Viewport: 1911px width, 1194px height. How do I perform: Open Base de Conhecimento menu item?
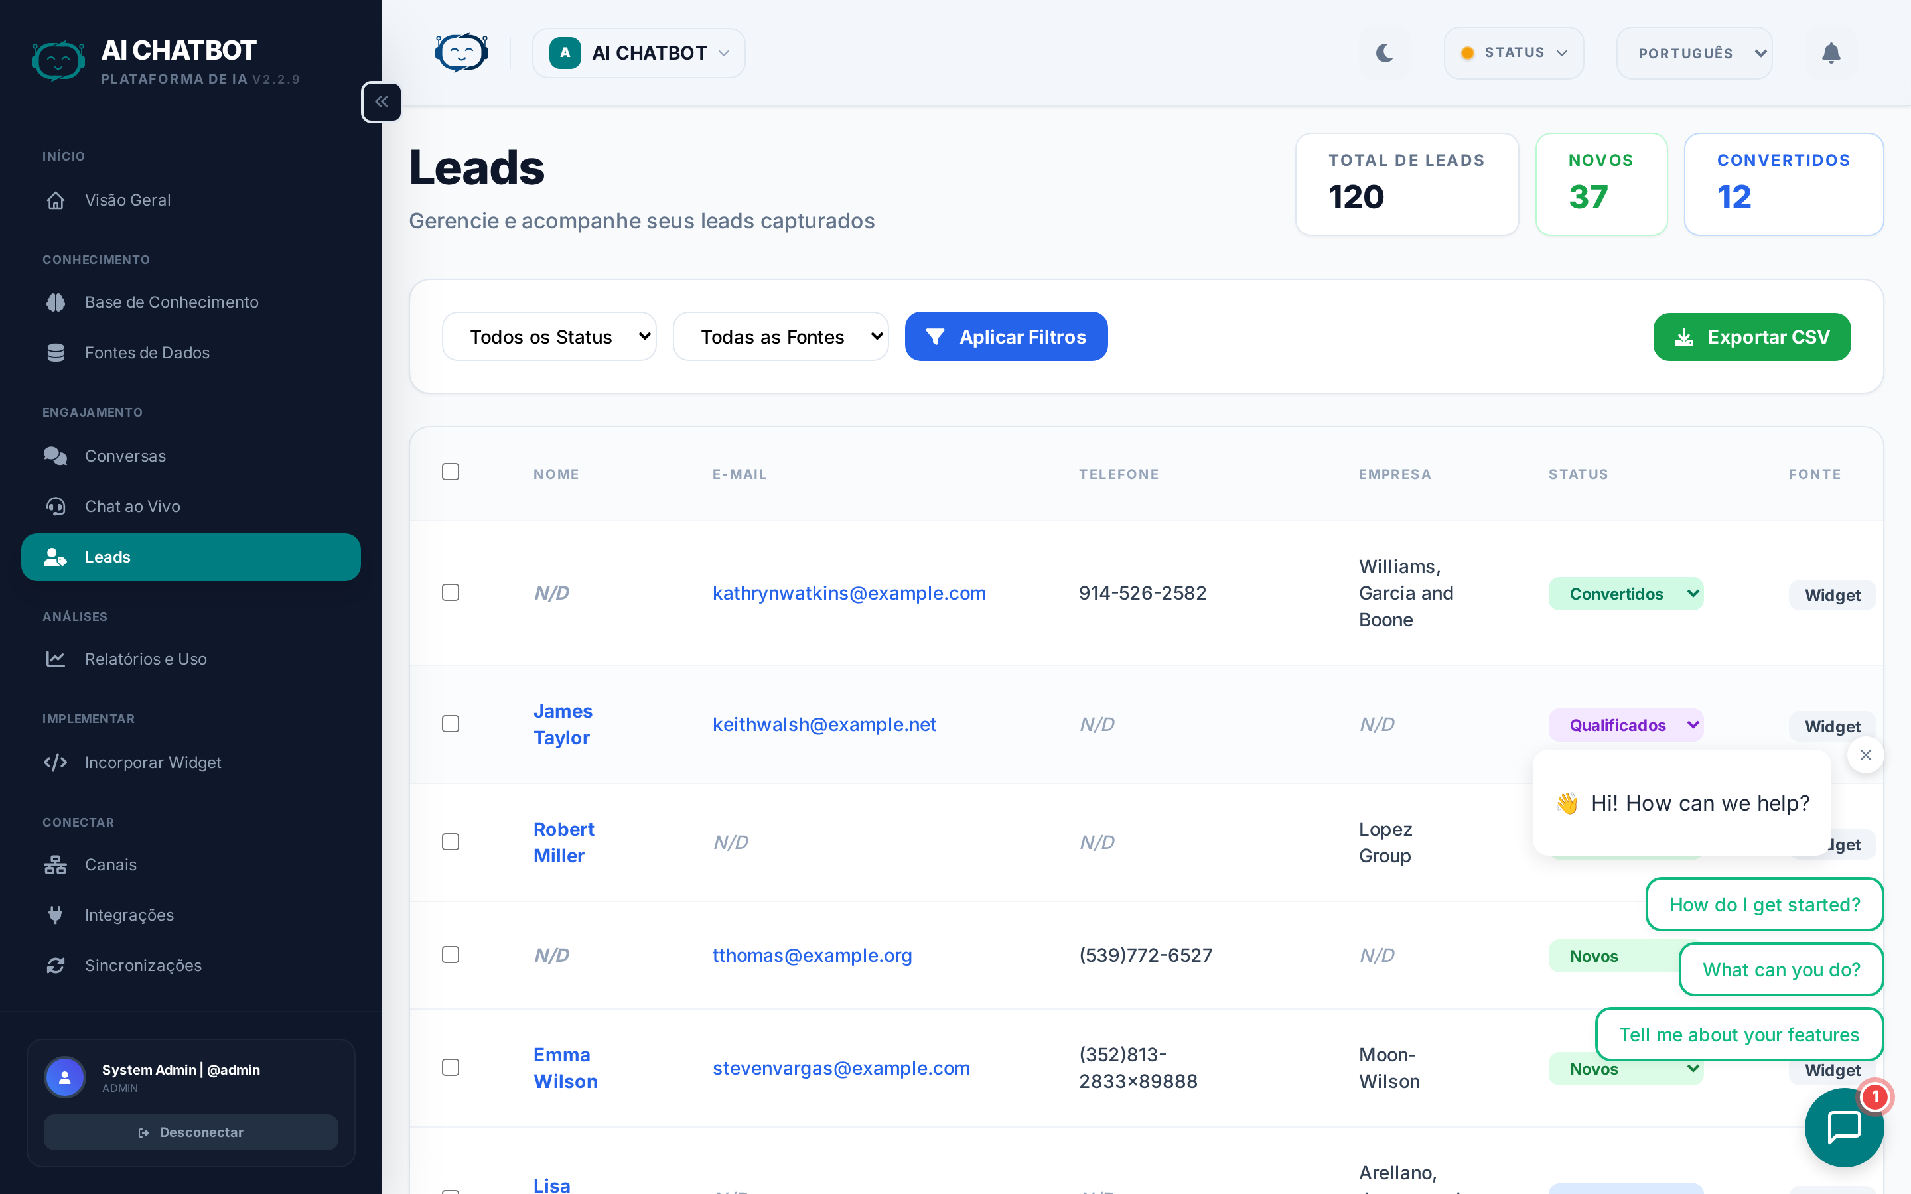point(171,302)
